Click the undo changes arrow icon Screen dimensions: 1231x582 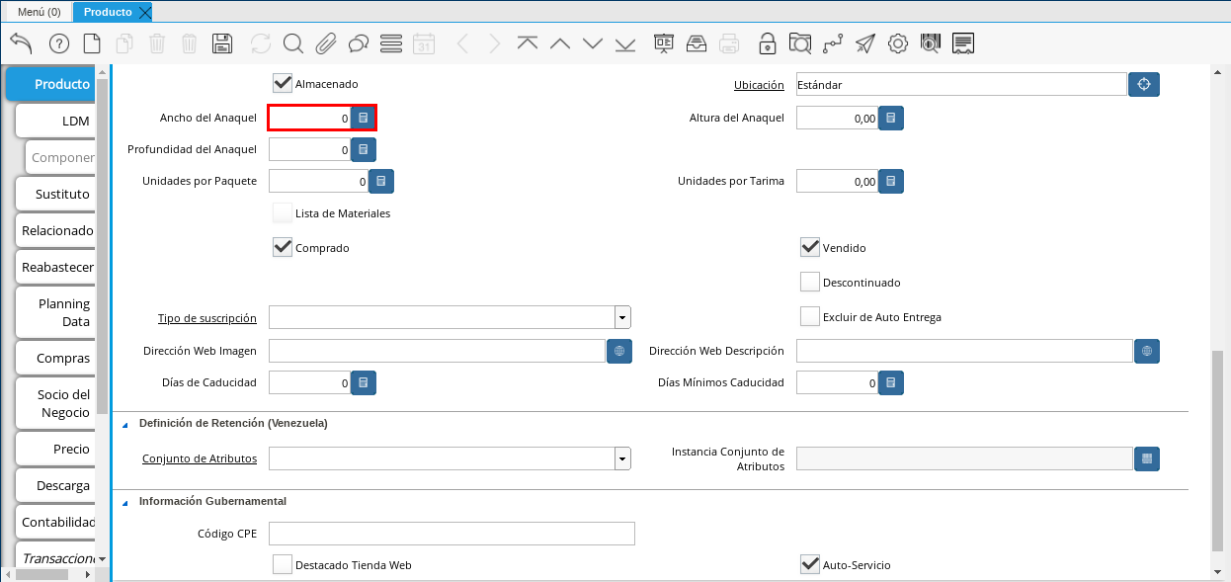coord(21,43)
